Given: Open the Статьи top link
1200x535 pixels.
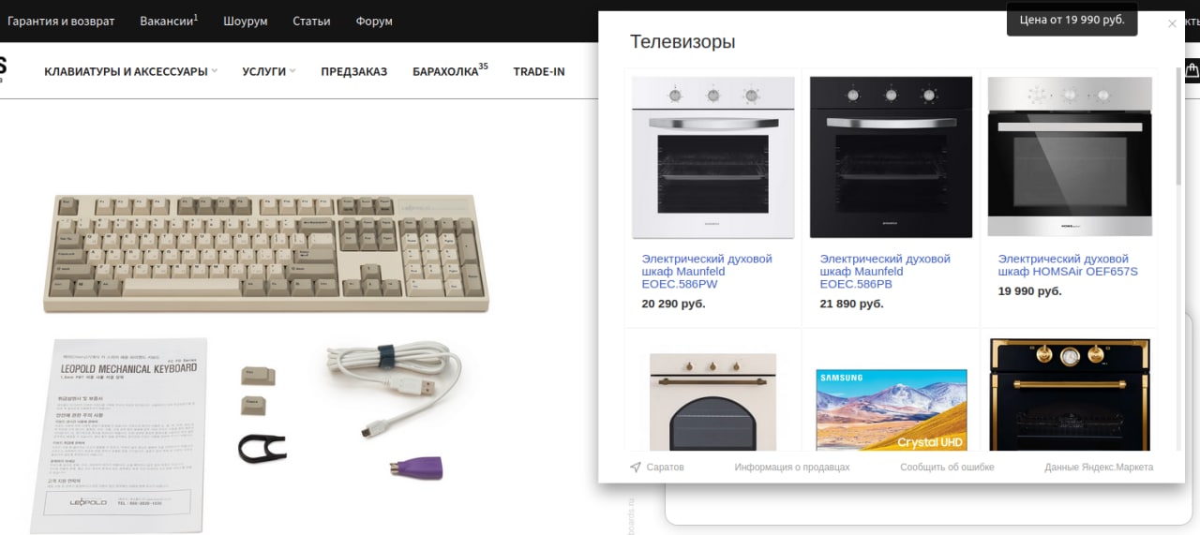Looking at the screenshot, I should [x=311, y=21].
